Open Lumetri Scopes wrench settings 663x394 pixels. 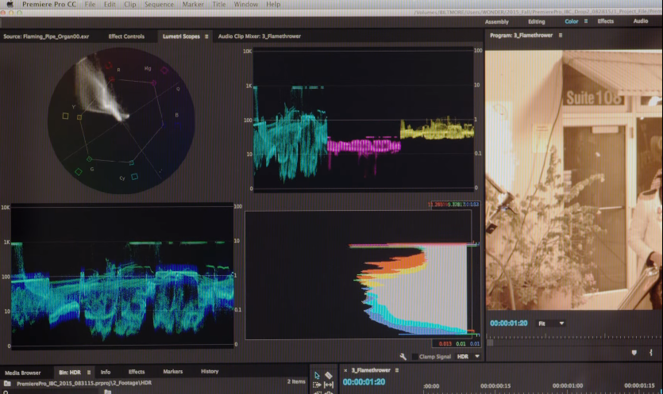tap(403, 357)
